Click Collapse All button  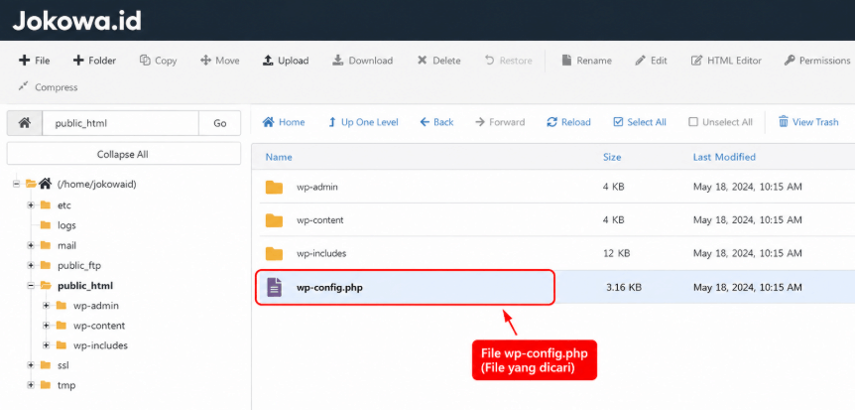point(123,155)
